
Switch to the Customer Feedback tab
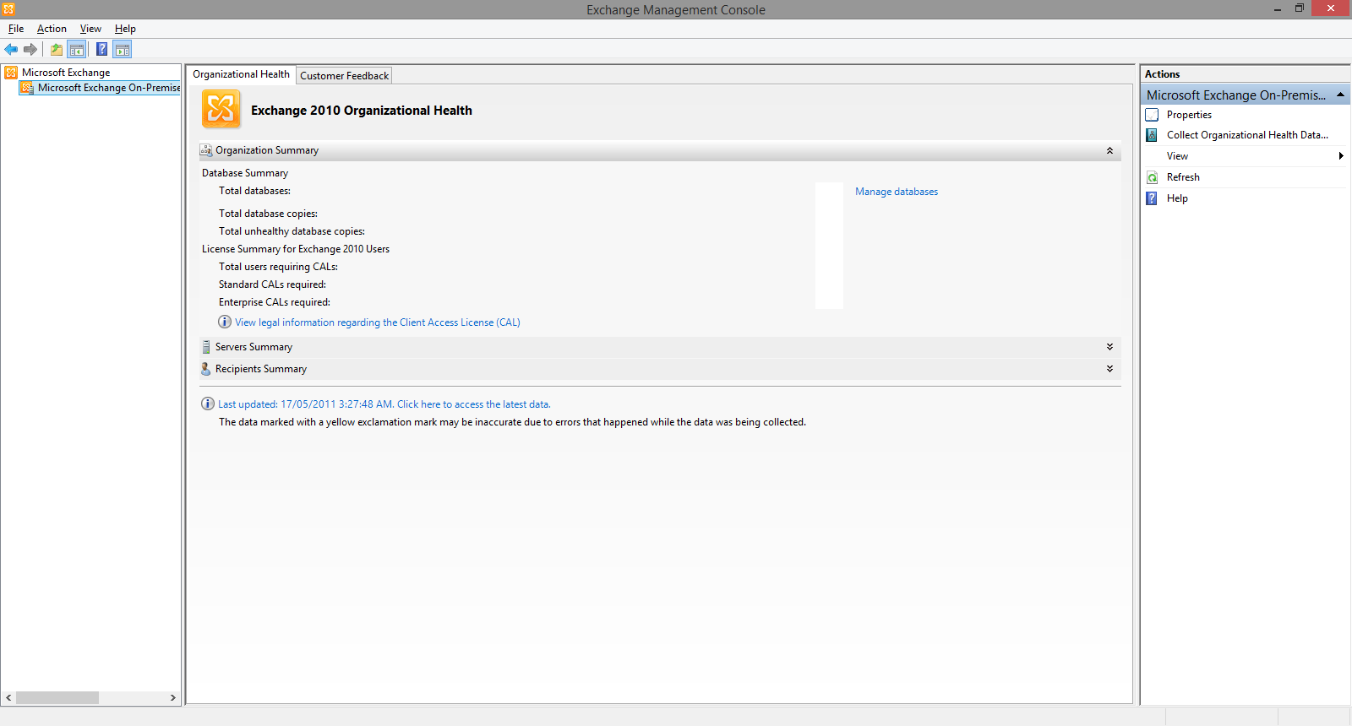click(345, 76)
